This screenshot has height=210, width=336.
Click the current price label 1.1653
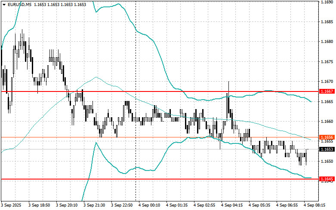pyautogui.click(x=327, y=149)
